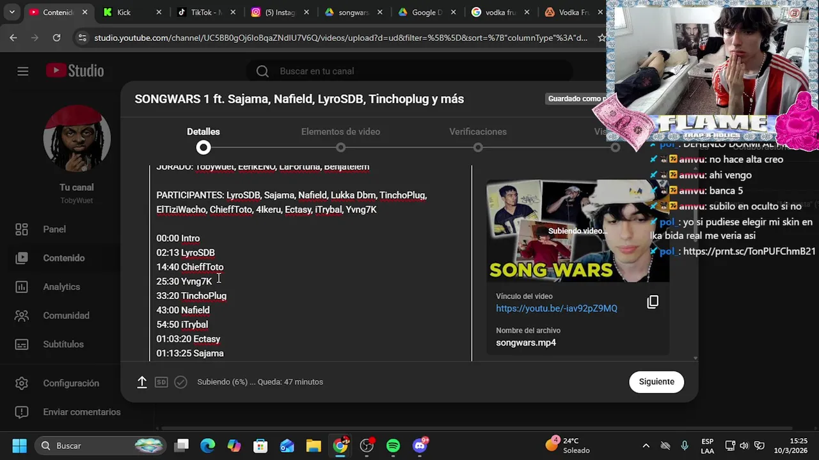Click the Chrome taskbar icon

340,445
